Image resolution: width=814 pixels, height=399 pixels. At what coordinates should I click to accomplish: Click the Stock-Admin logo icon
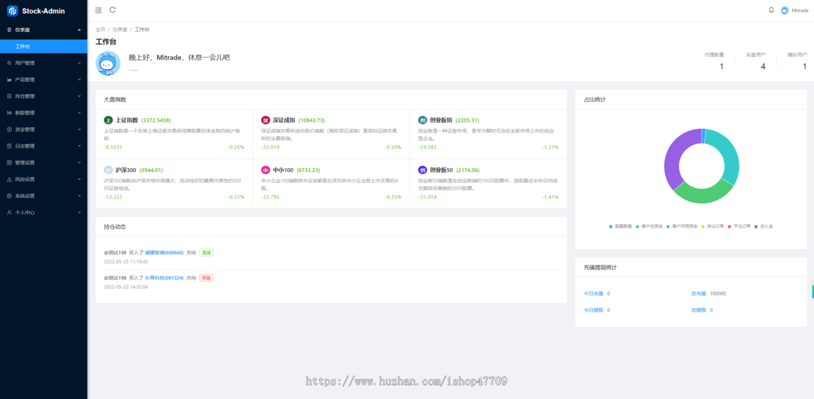click(x=12, y=11)
